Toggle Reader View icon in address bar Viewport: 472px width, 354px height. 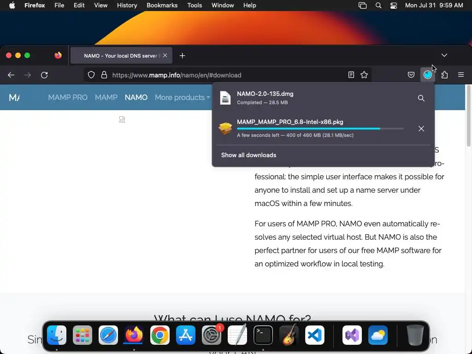351,75
